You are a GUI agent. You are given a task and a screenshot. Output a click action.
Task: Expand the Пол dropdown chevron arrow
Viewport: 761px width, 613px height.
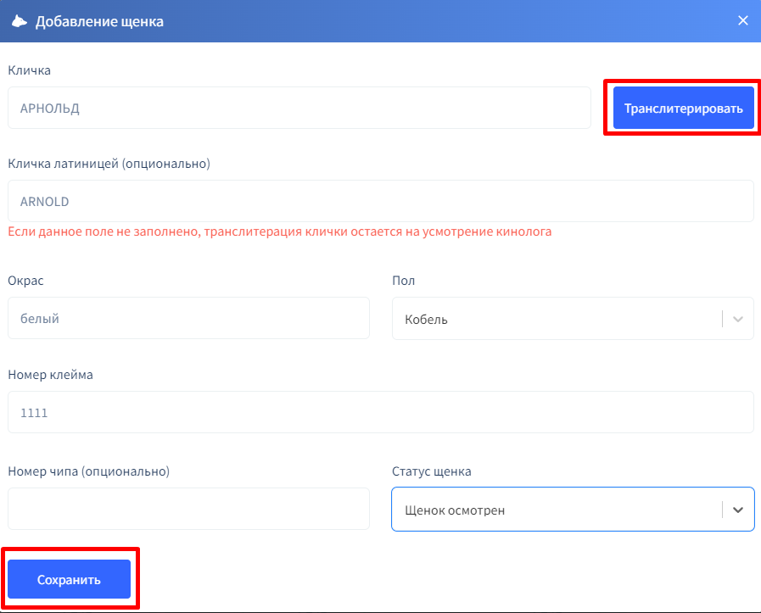(x=737, y=320)
